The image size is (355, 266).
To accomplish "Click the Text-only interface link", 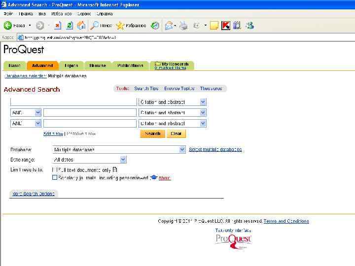I will click(x=233, y=230).
